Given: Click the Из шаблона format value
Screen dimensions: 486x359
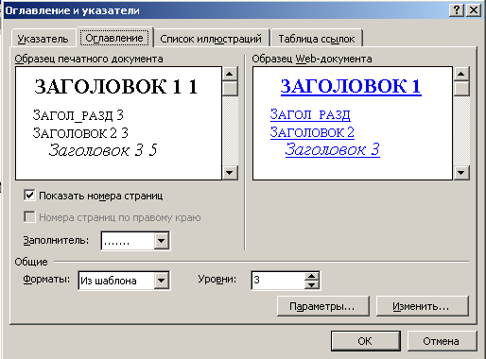Looking at the screenshot, I should coord(109,281).
